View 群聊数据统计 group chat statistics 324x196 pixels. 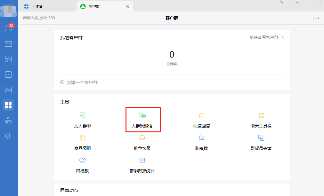(x=142, y=164)
